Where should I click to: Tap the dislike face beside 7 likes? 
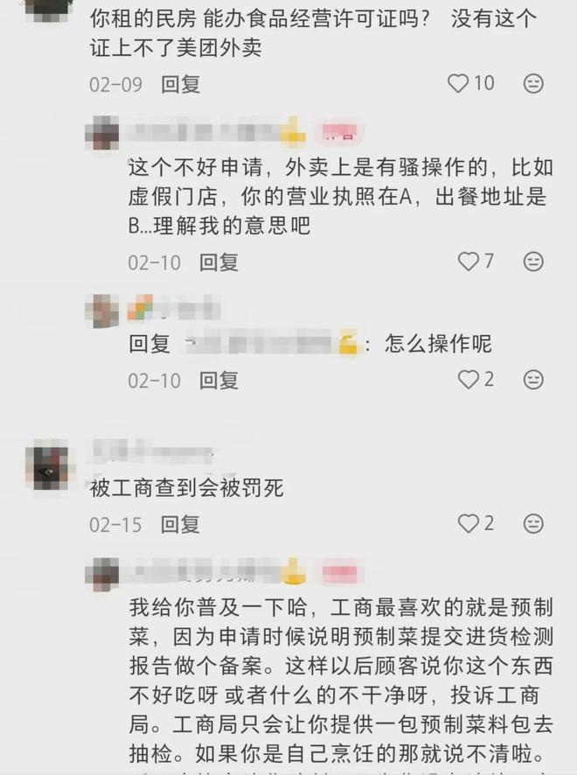point(533,261)
